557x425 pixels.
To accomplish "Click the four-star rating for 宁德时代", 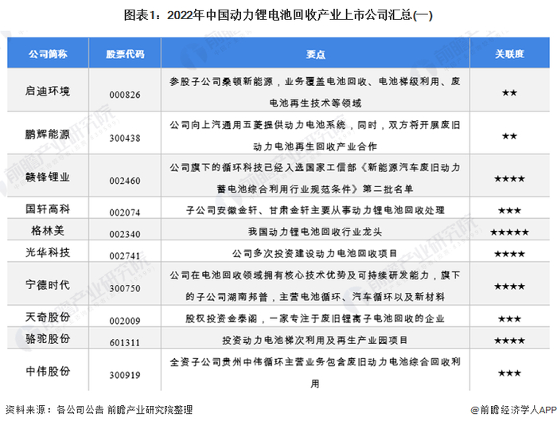I will (509, 287).
